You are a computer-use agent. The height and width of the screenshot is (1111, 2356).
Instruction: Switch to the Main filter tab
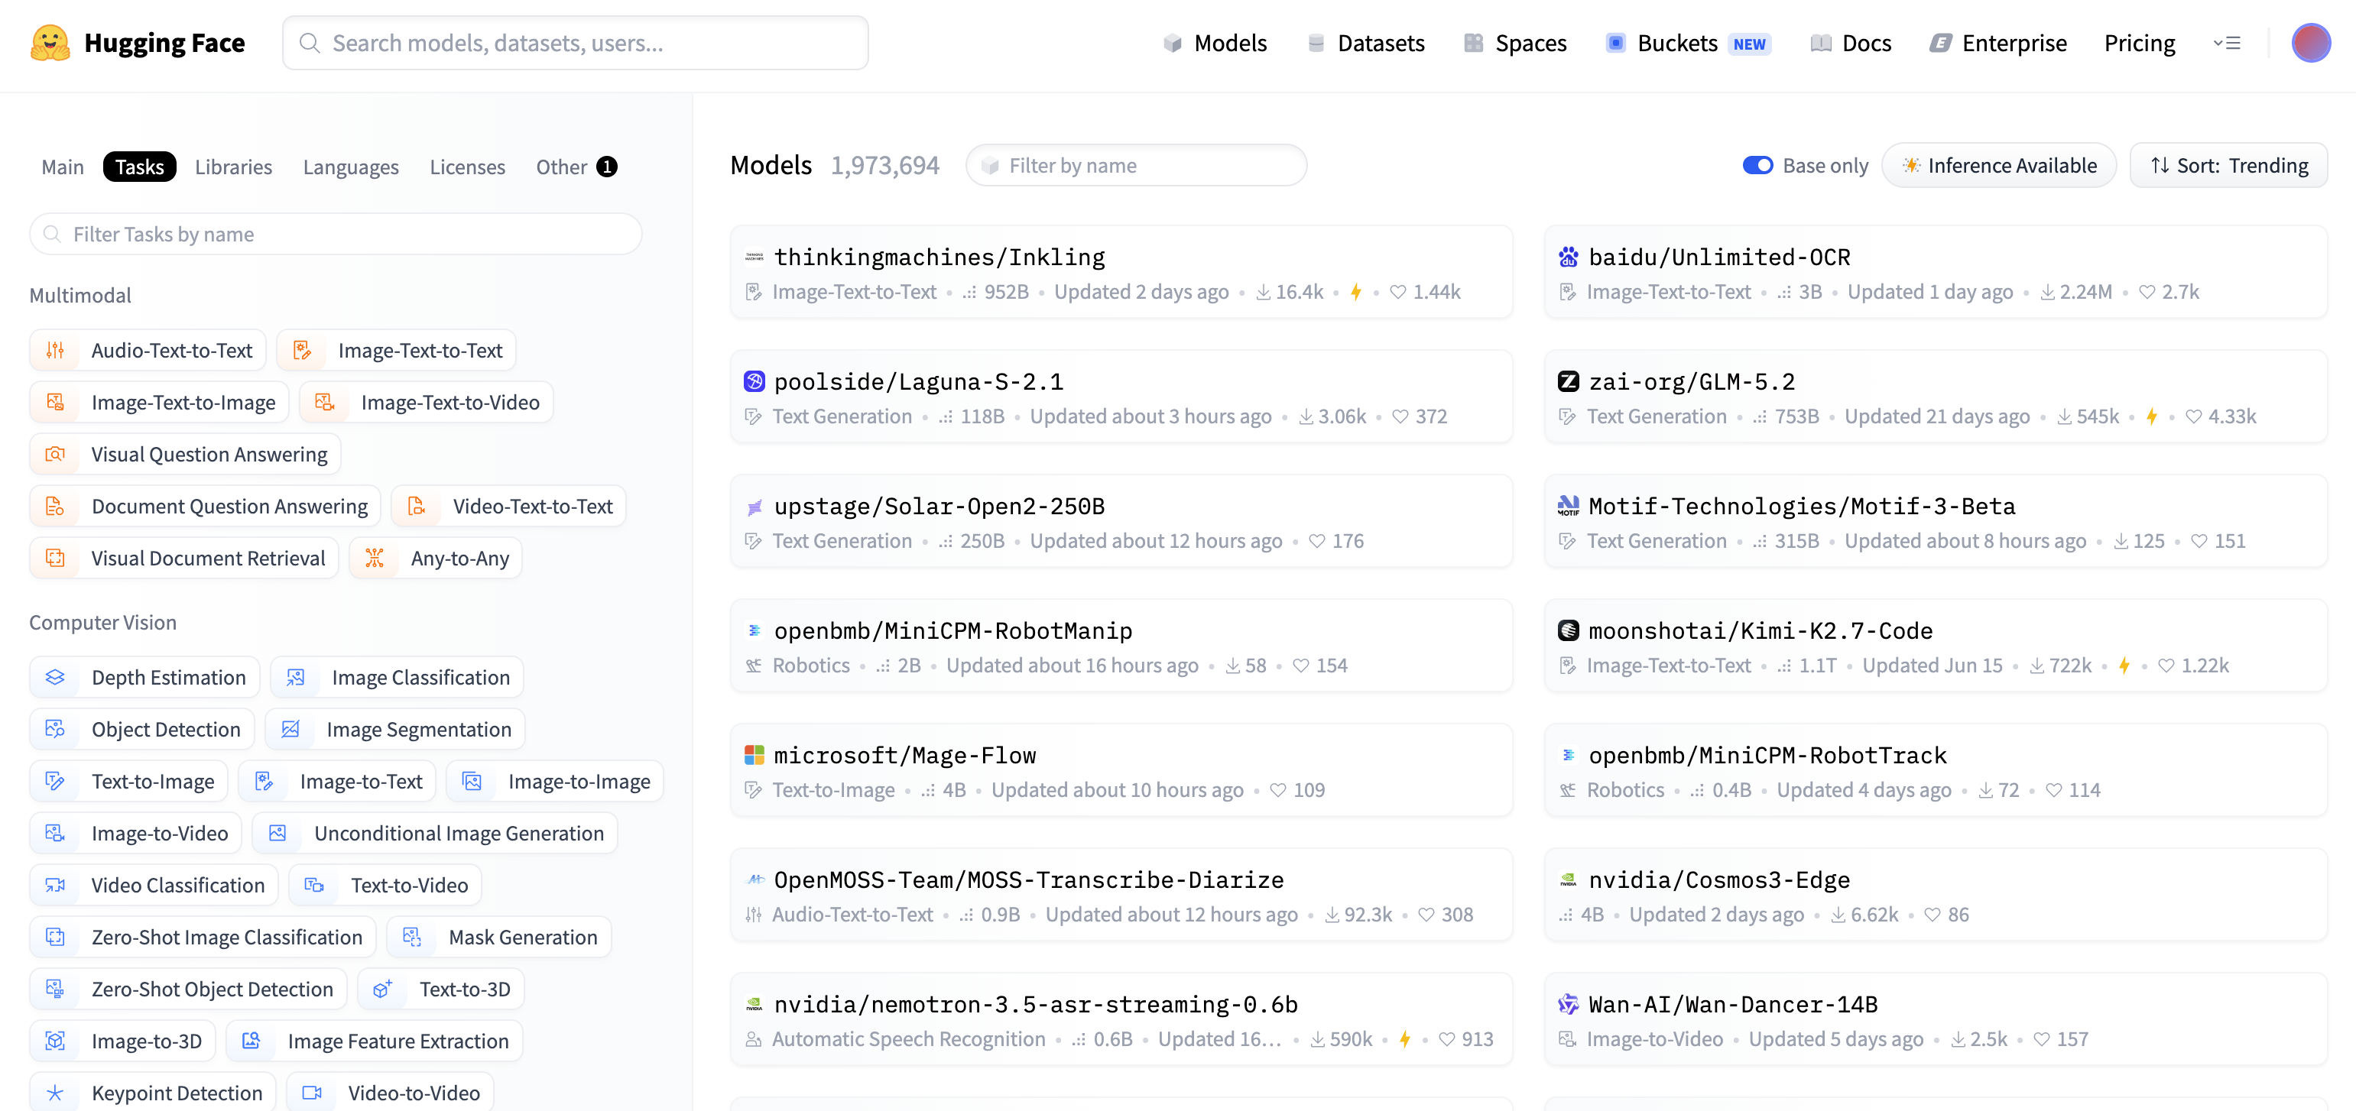pyautogui.click(x=62, y=167)
